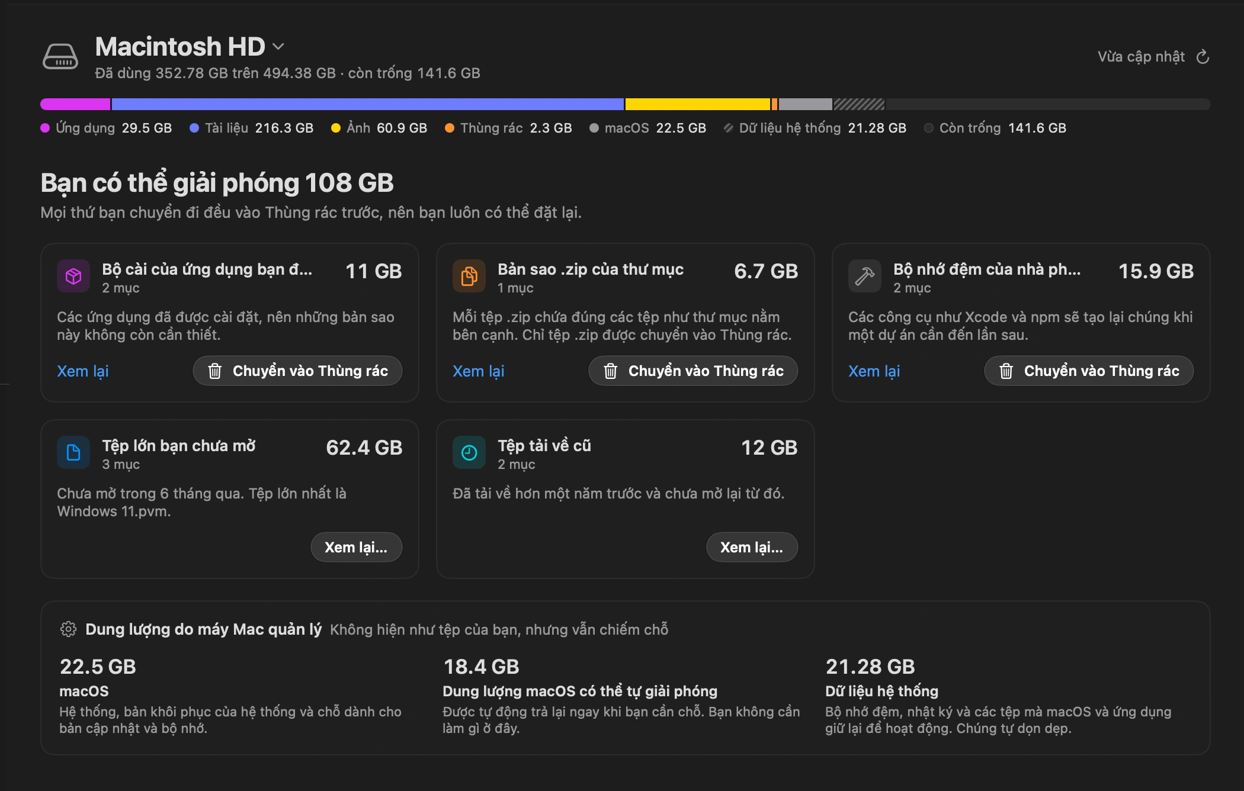Move .zip copies to Trash (6.7 GB card)

point(693,371)
